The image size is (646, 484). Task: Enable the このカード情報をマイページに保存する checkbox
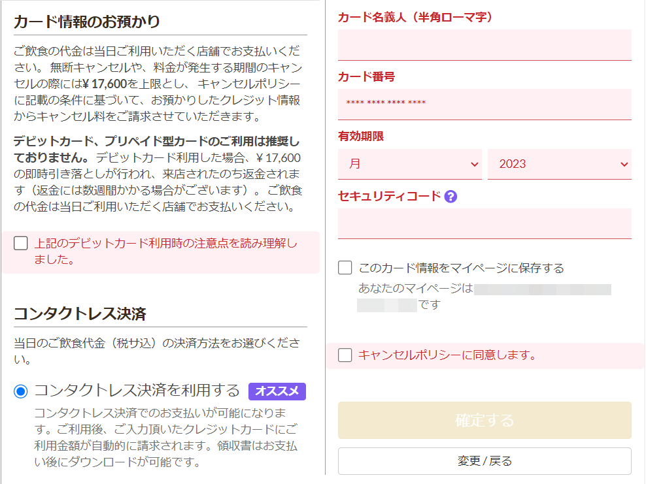(x=345, y=268)
